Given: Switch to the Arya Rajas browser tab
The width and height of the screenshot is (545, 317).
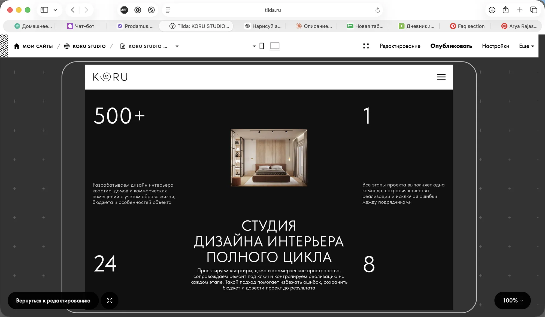Looking at the screenshot, I should pos(519,26).
